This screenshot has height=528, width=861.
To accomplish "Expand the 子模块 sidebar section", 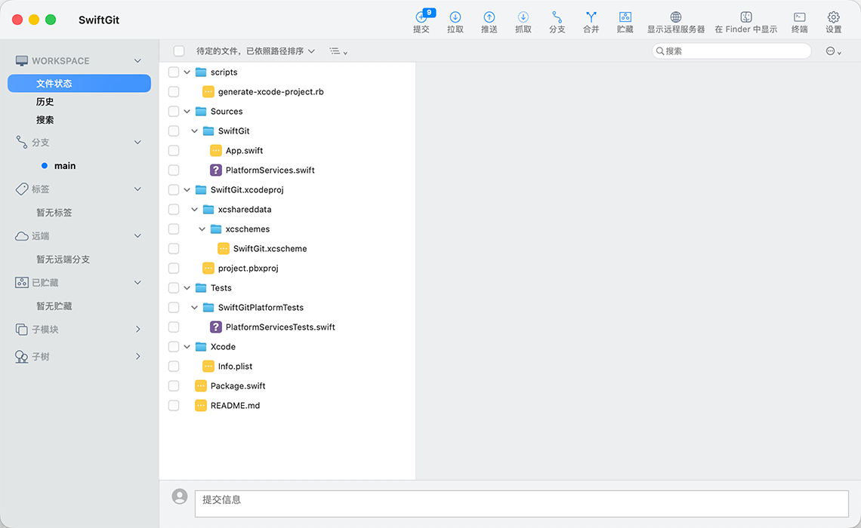I will click(x=137, y=329).
